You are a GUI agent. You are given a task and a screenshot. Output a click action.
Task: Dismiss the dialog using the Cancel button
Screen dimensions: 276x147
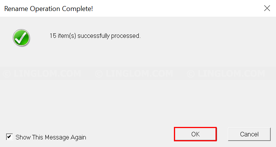pyautogui.click(x=249, y=134)
